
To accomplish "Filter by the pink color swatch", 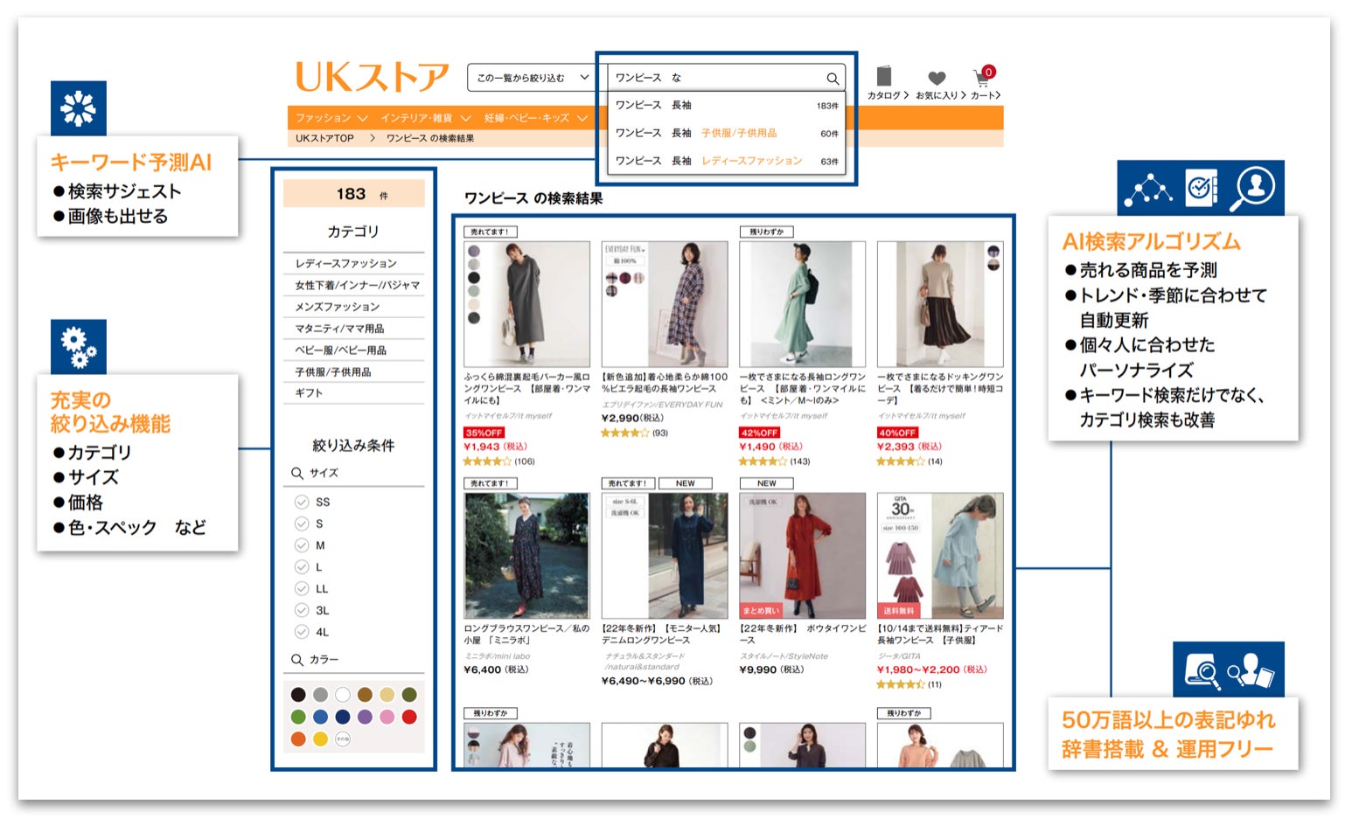I will pyautogui.click(x=387, y=717).
